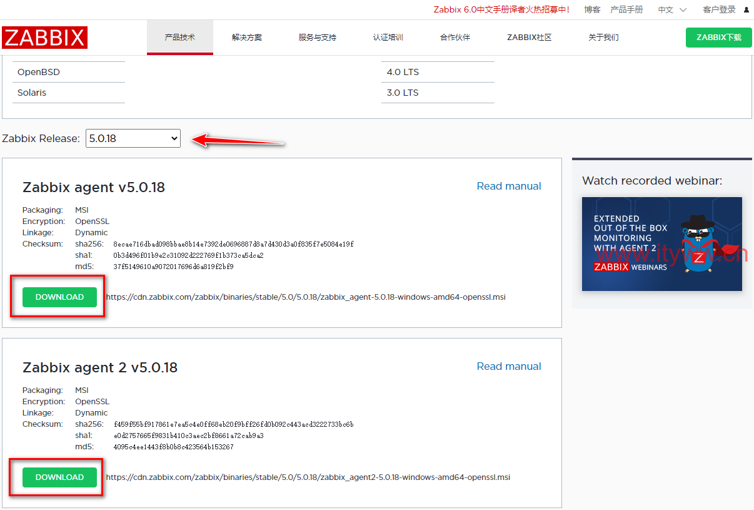Image resolution: width=754 pixels, height=510 pixels.
Task: Open the 关于我们 menu
Action: (x=603, y=38)
